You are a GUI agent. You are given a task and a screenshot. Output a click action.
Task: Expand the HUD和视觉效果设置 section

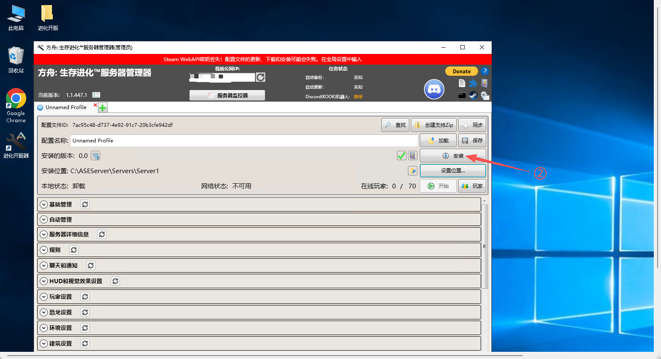44,281
